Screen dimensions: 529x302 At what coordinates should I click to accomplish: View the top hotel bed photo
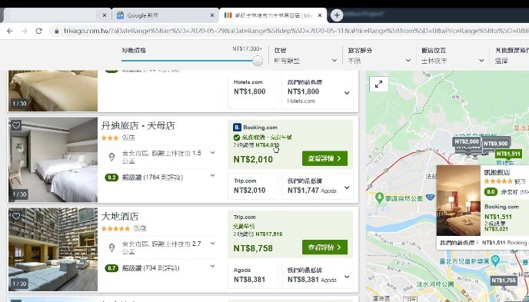click(x=53, y=91)
